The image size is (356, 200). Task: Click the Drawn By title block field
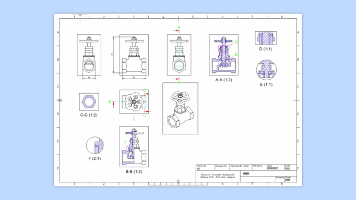tap(205, 167)
